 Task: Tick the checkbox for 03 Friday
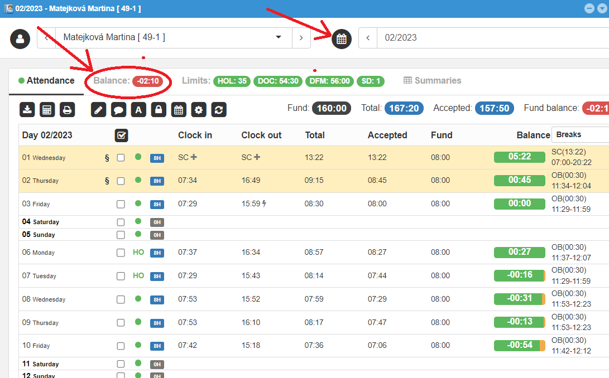(x=121, y=204)
